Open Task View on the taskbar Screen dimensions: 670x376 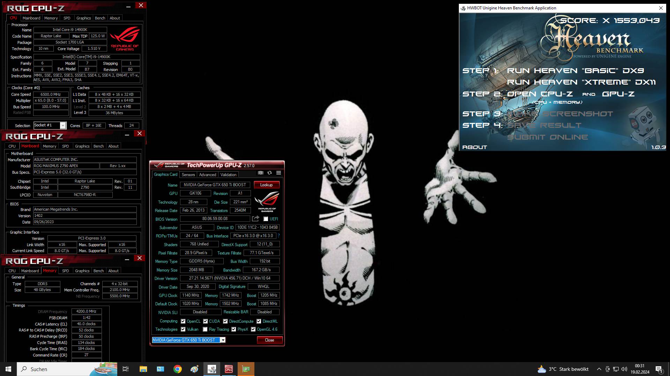(x=126, y=369)
